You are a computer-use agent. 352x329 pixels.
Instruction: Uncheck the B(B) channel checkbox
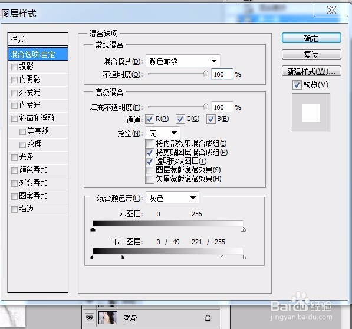pos(211,119)
